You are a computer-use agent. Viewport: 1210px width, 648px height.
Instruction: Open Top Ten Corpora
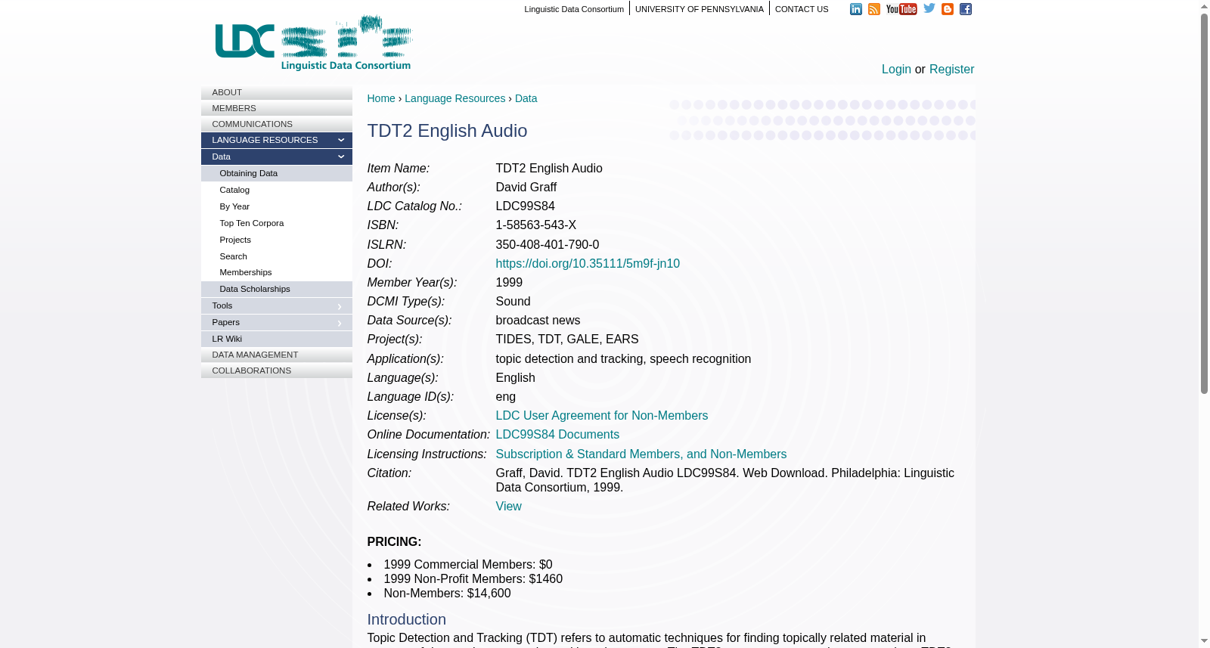(277, 223)
